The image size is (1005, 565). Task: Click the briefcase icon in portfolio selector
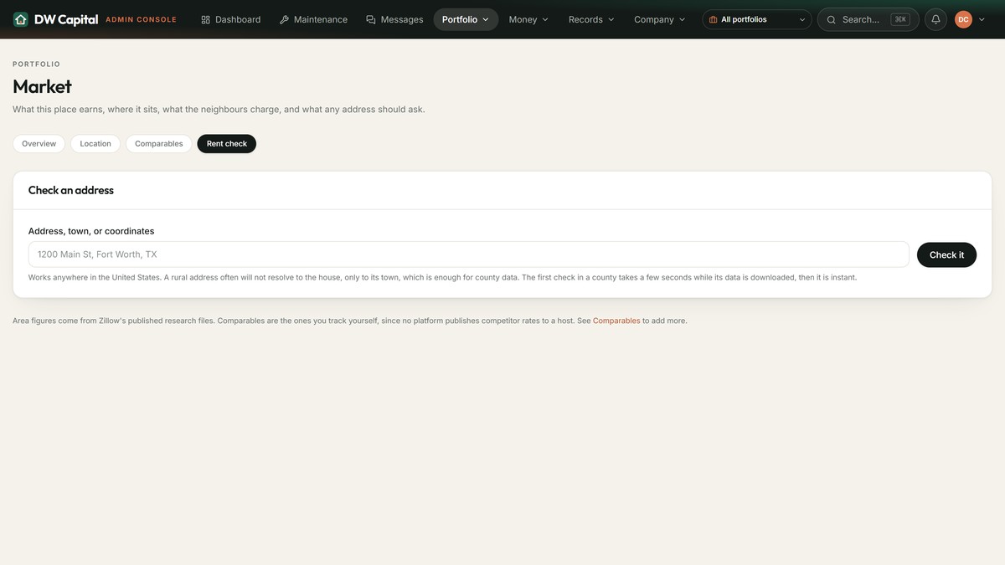(x=713, y=19)
